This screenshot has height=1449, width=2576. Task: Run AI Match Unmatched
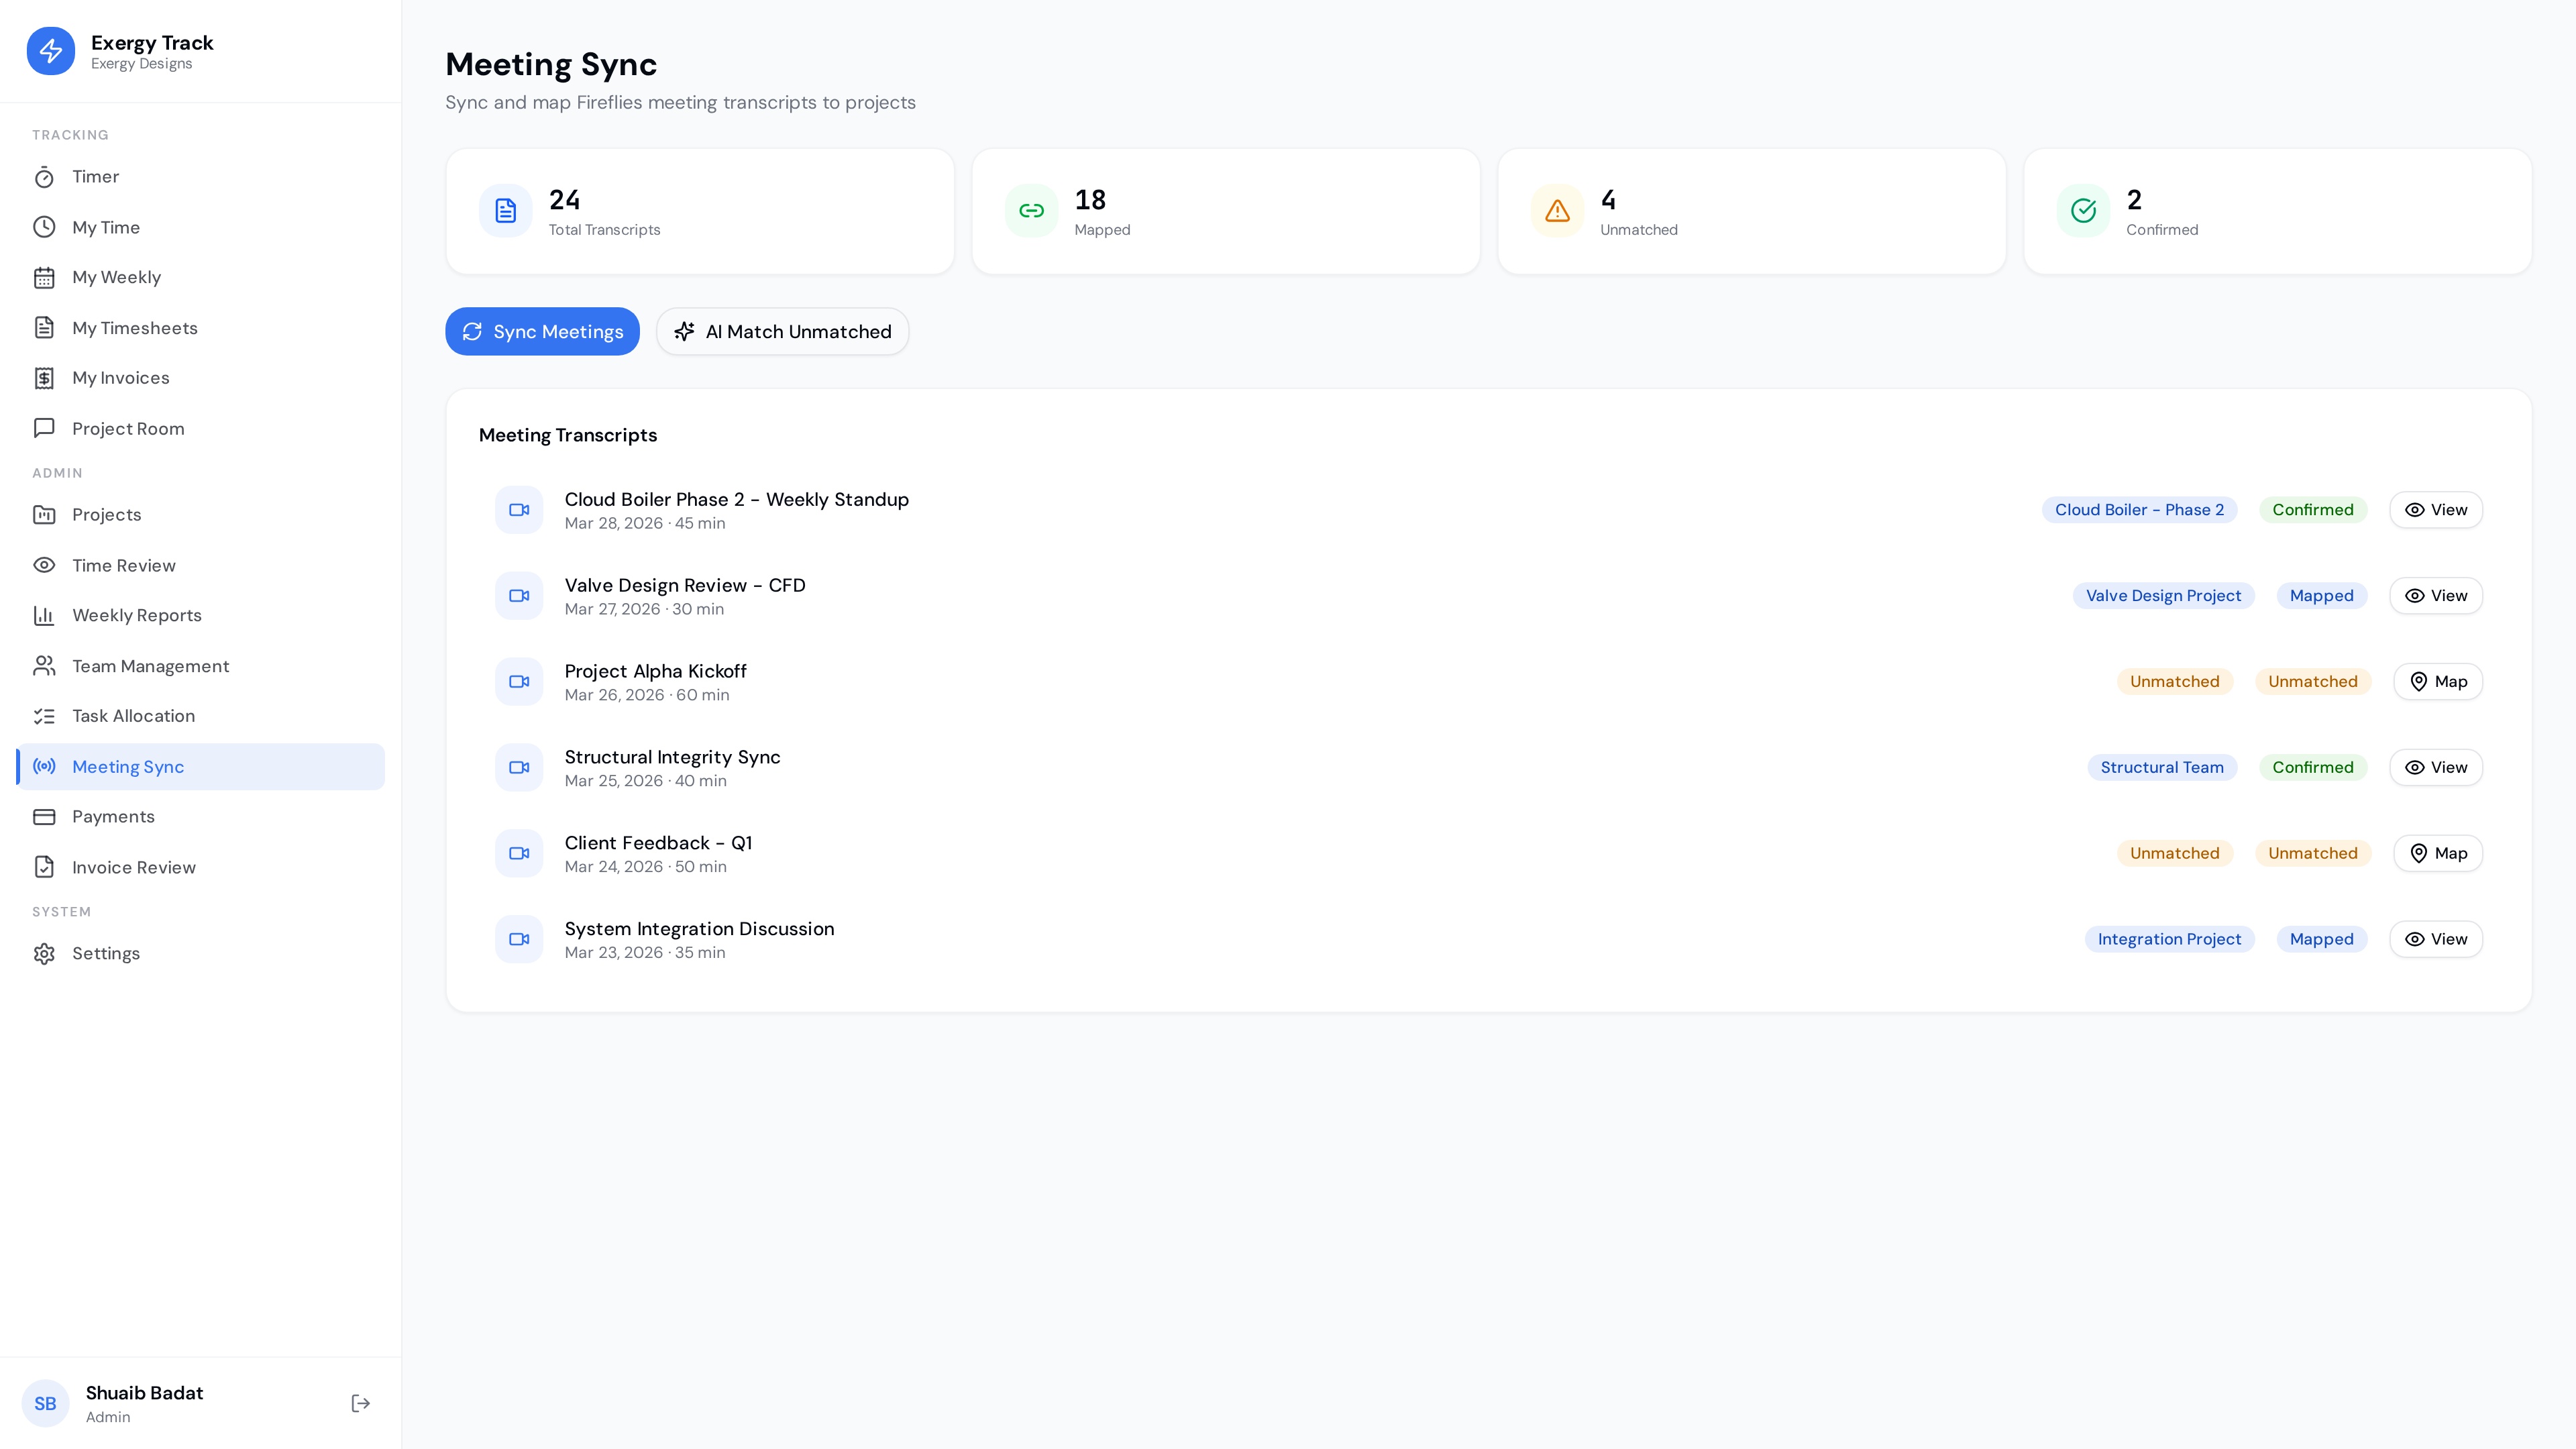[x=782, y=331]
